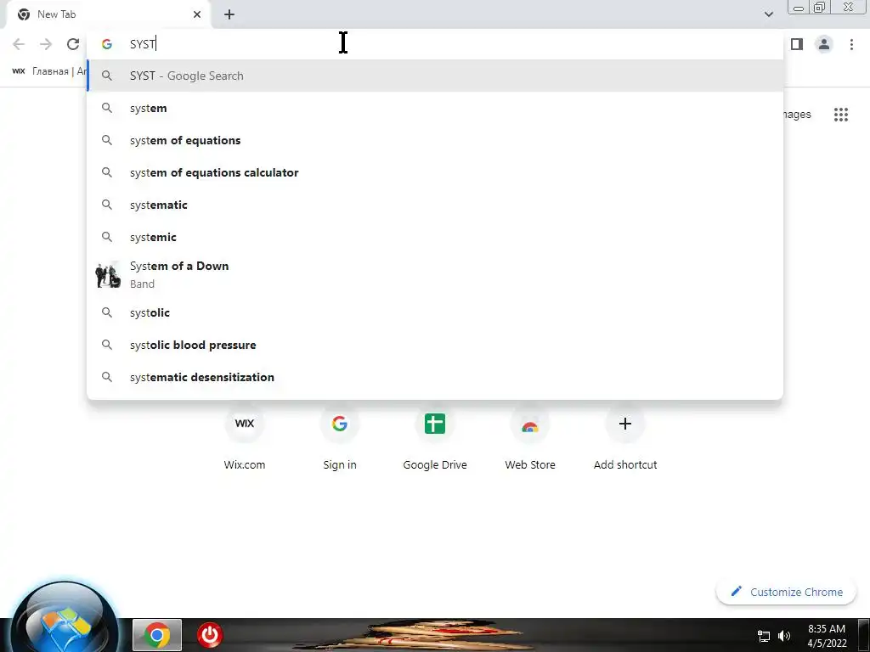Open the Chrome three-dot menu
870x652 pixels.
pos(851,44)
